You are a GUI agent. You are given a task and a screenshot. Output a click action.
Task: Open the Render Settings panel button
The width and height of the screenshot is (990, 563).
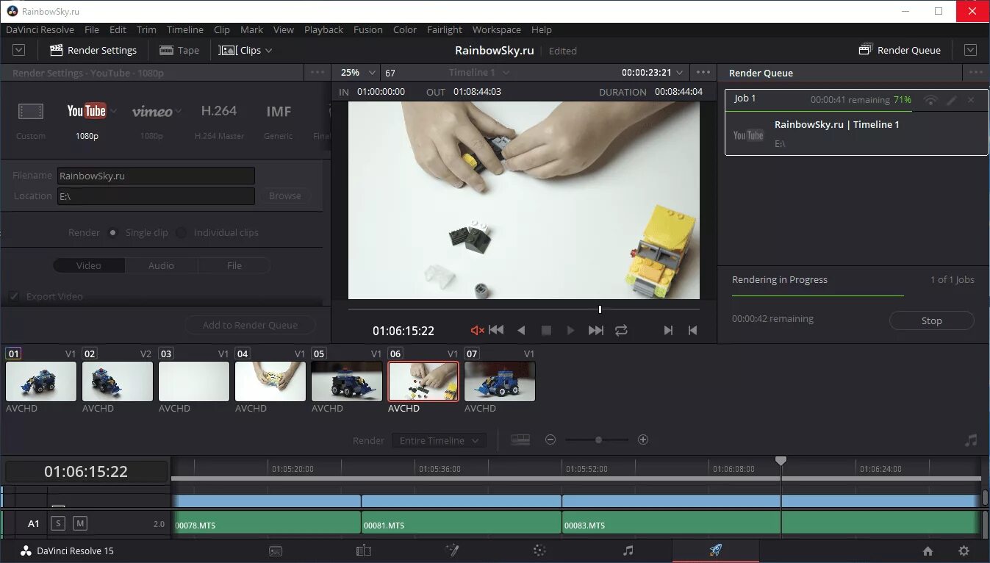coord(93,50)
